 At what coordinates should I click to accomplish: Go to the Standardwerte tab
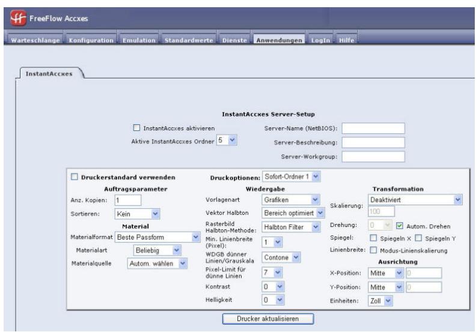coord(189,40)
